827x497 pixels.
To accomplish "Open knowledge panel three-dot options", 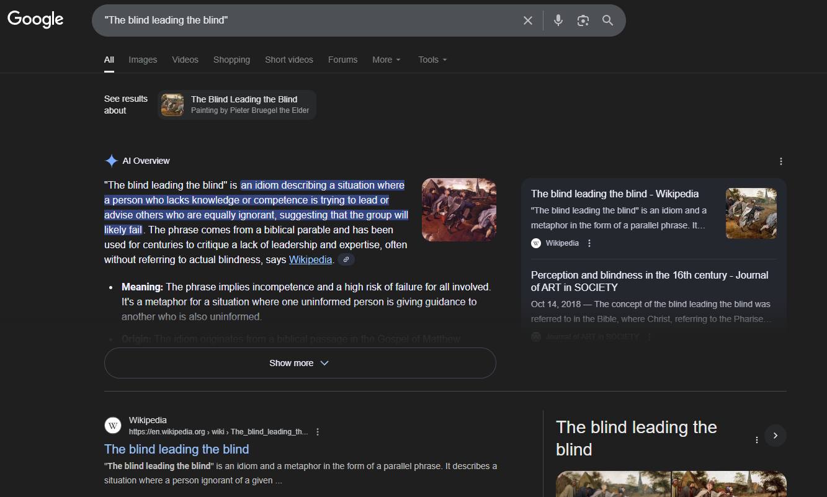I will pos(756,440).
